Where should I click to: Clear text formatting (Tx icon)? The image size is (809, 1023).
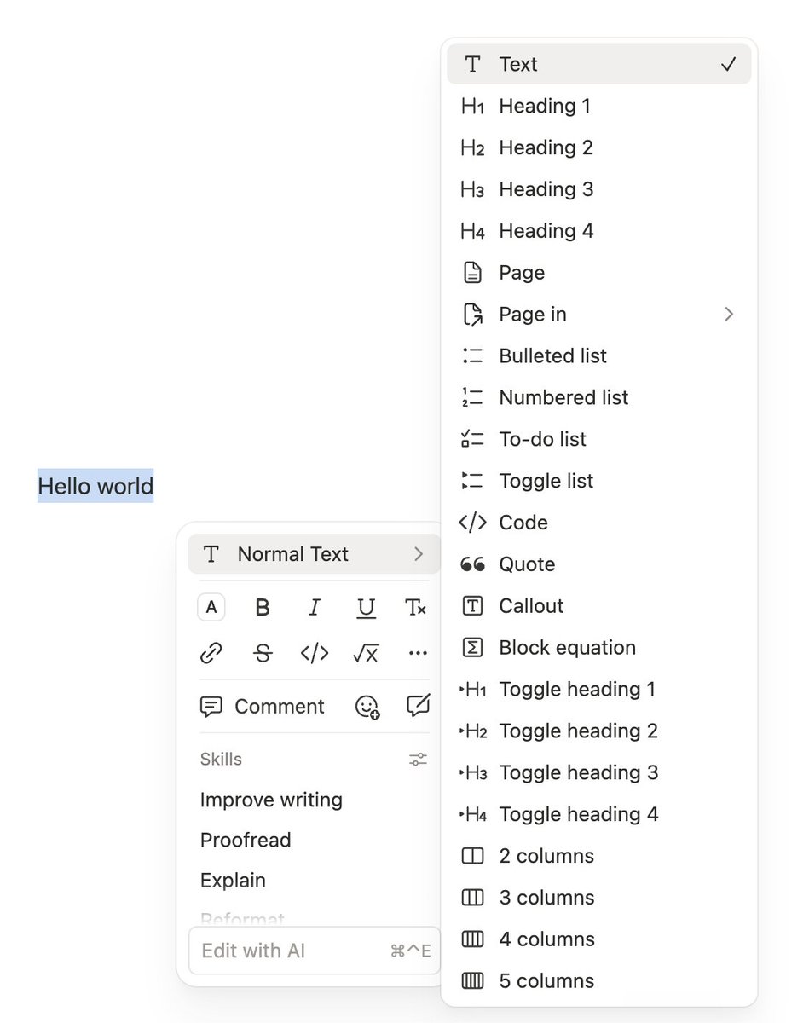[416, 607]
